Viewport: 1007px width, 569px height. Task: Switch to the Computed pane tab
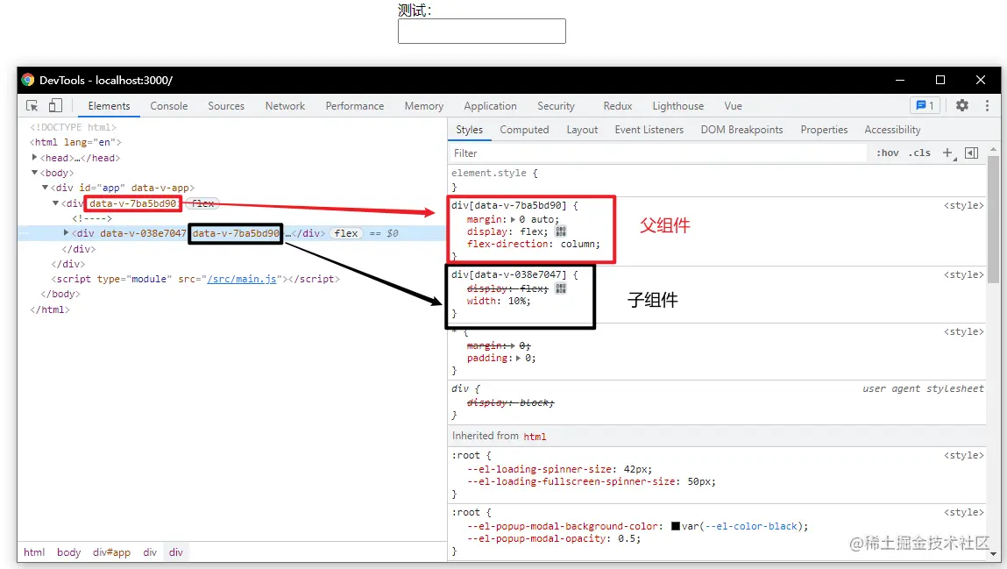point(524,130)
